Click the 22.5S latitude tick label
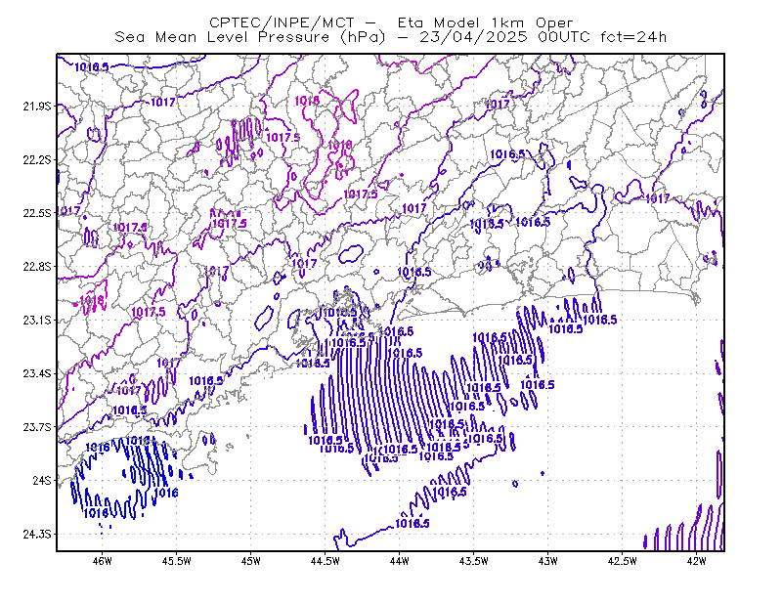This screenshot has width=782, height=604. (37, 213)
